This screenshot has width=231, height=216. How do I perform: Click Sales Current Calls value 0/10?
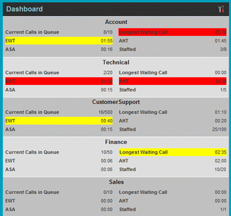(108, 192)
